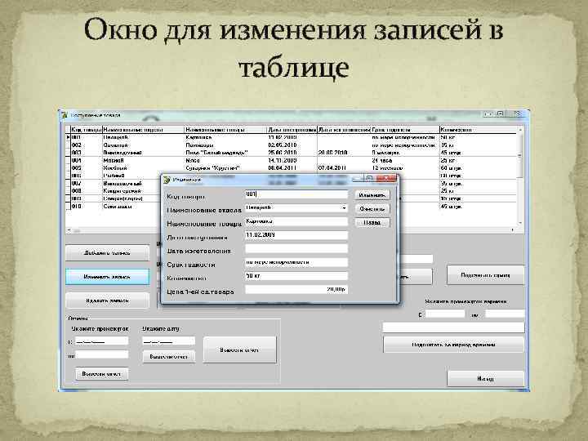This screenshot has height=441, width=588.
Task: Click the edit dialog title bar icon
Action: click(167, 180)
